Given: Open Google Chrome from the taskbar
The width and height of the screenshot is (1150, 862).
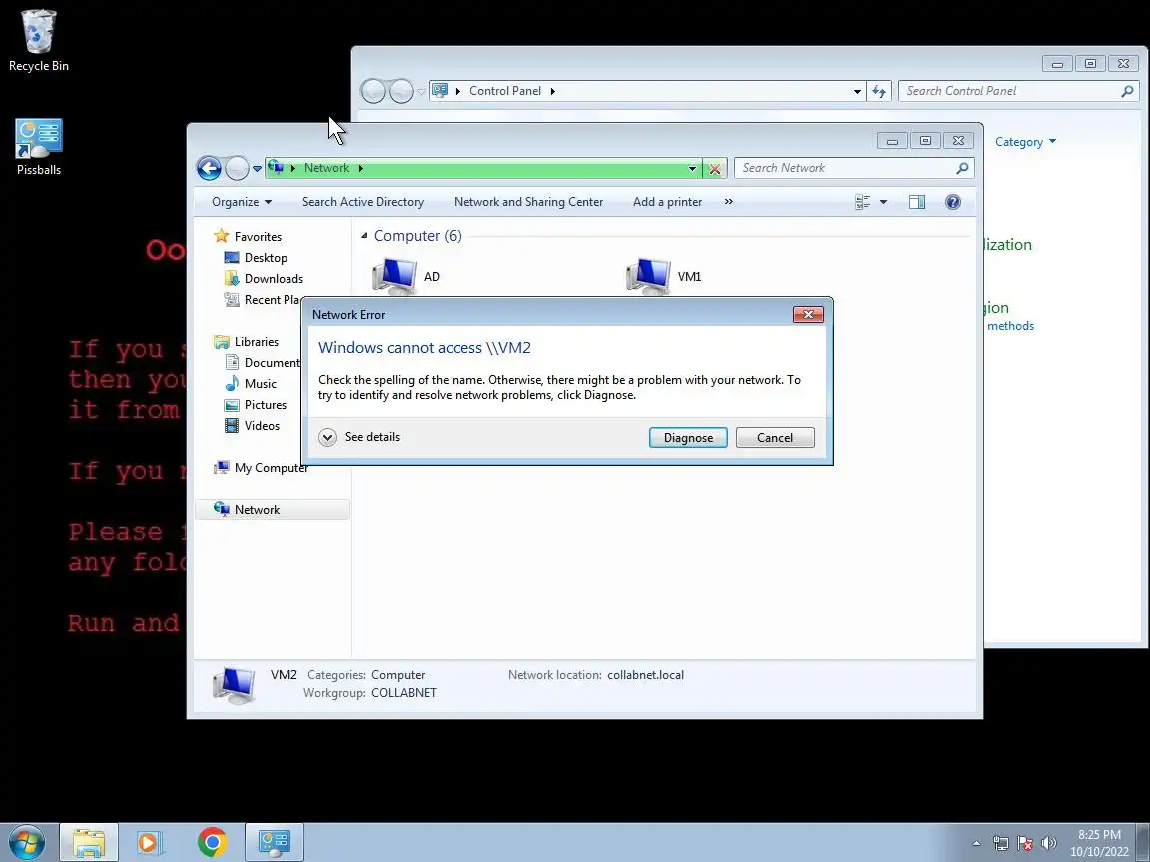Looking at the screenshot, I should 212,843.
